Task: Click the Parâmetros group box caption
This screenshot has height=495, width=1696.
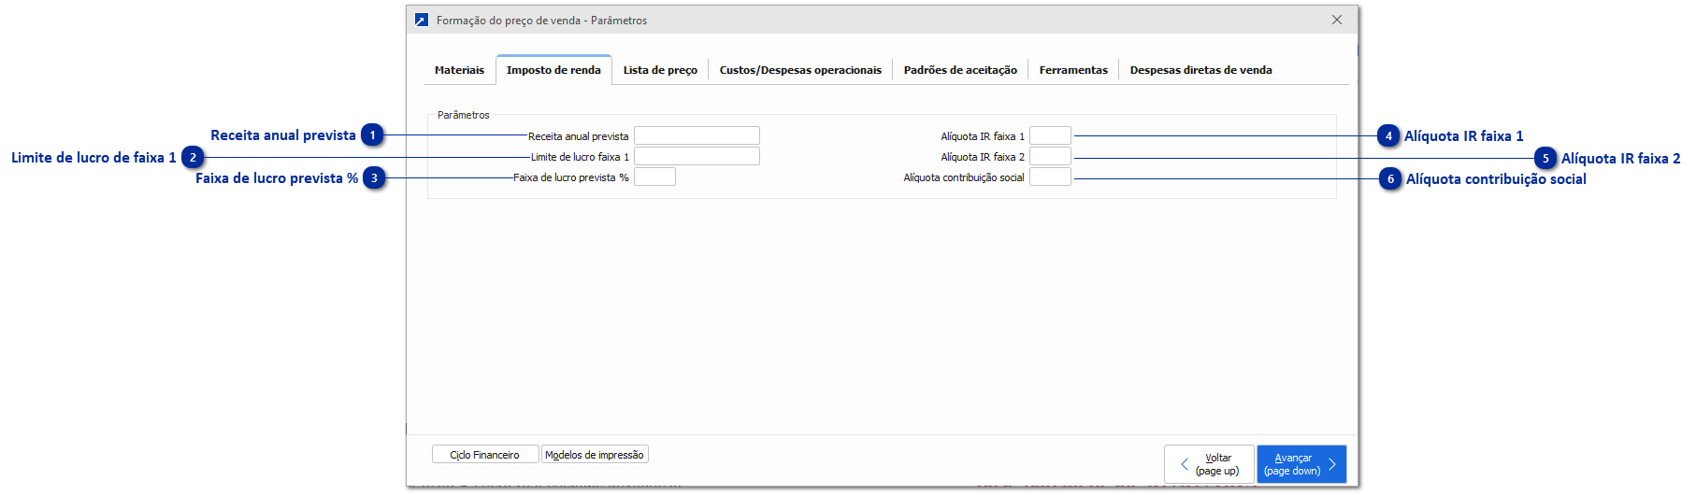Action: pos(464,115)
